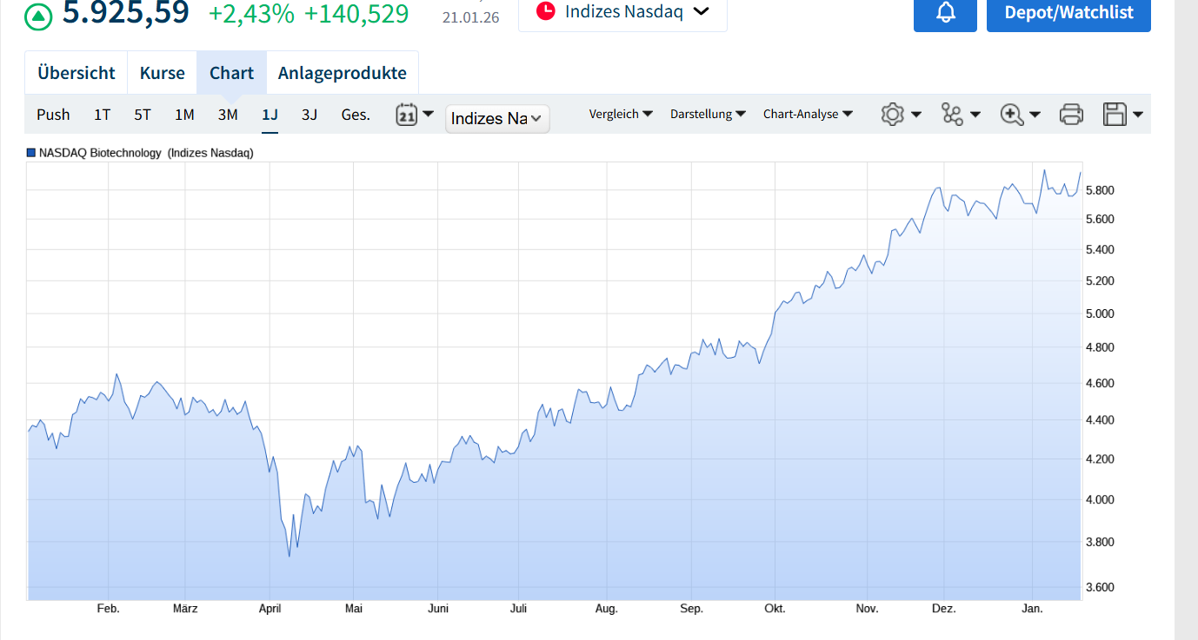
Task: Enable Push live updating mode
Action: pos(53,115)
